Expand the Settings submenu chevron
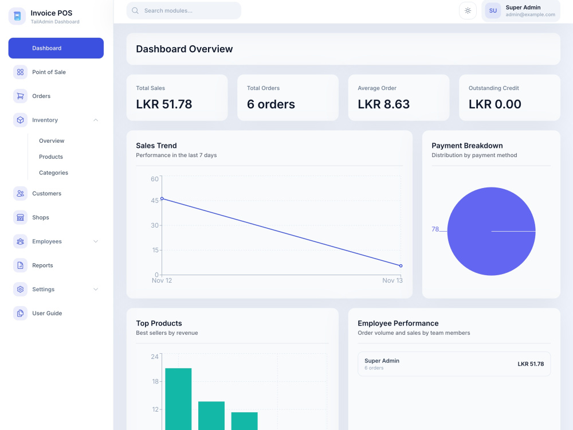This screenshot has width=573, height=430. tap(96, 289)
